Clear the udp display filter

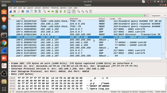[x=145, y=16]
